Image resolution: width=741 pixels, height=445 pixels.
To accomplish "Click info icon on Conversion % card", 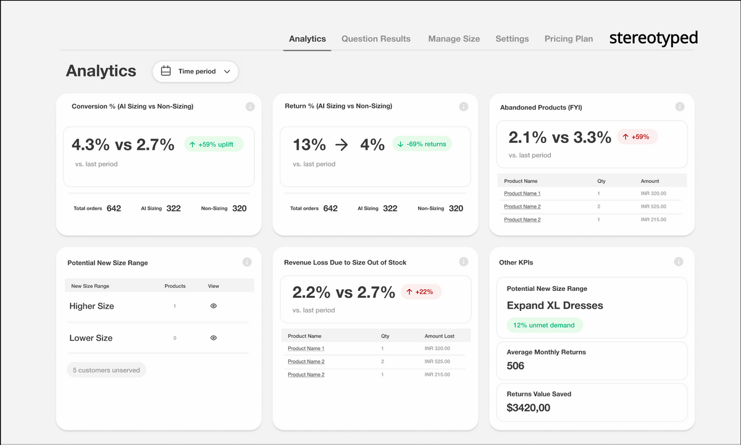I will pyautogui.click(x=250, y=107).
